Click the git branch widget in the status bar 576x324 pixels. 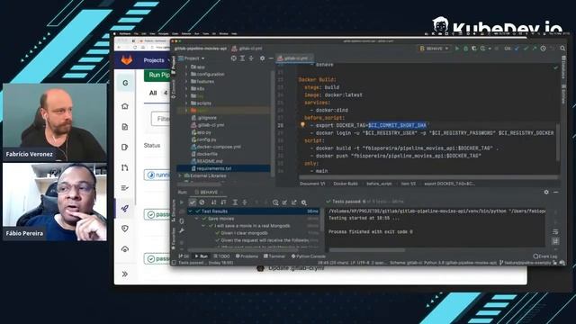[525, 263]
